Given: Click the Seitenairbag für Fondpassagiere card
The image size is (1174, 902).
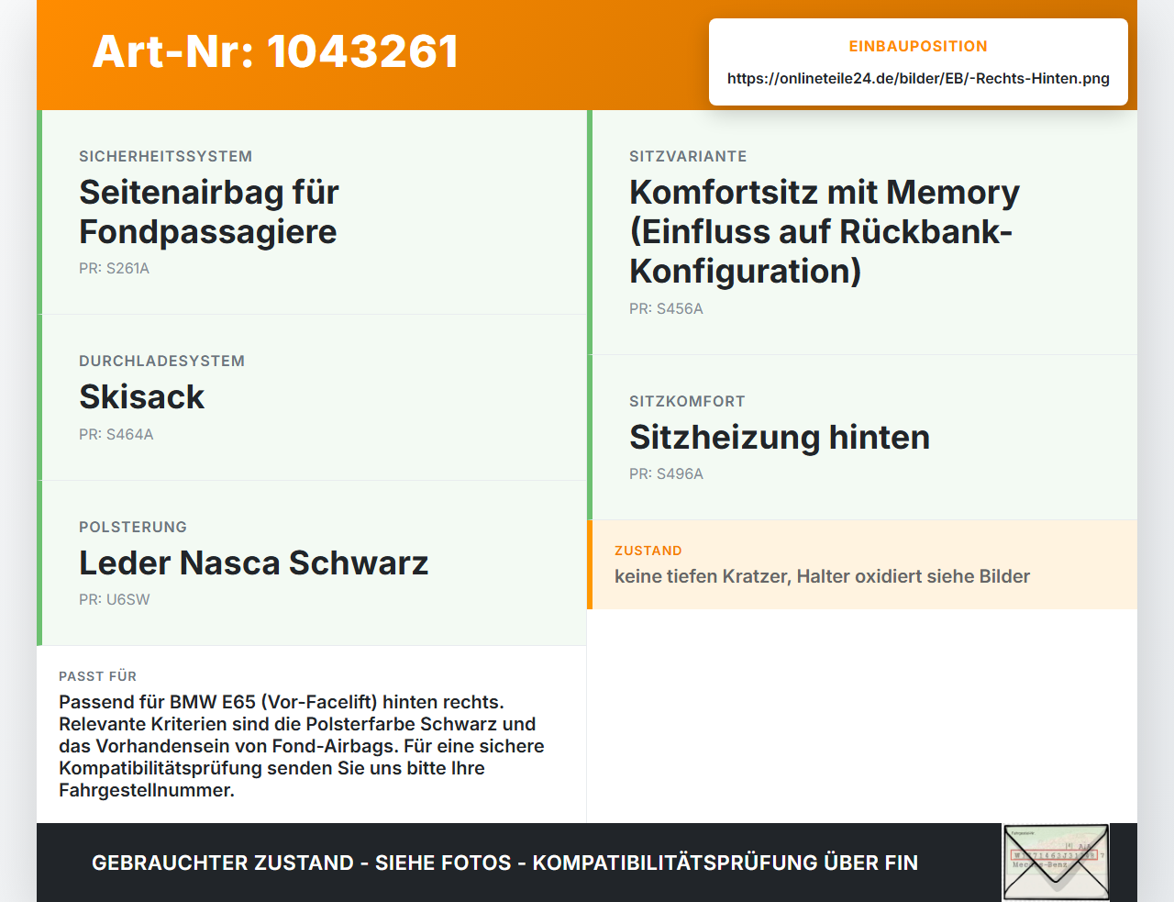Looking at the screenshot, I should (x=312, y=212).
